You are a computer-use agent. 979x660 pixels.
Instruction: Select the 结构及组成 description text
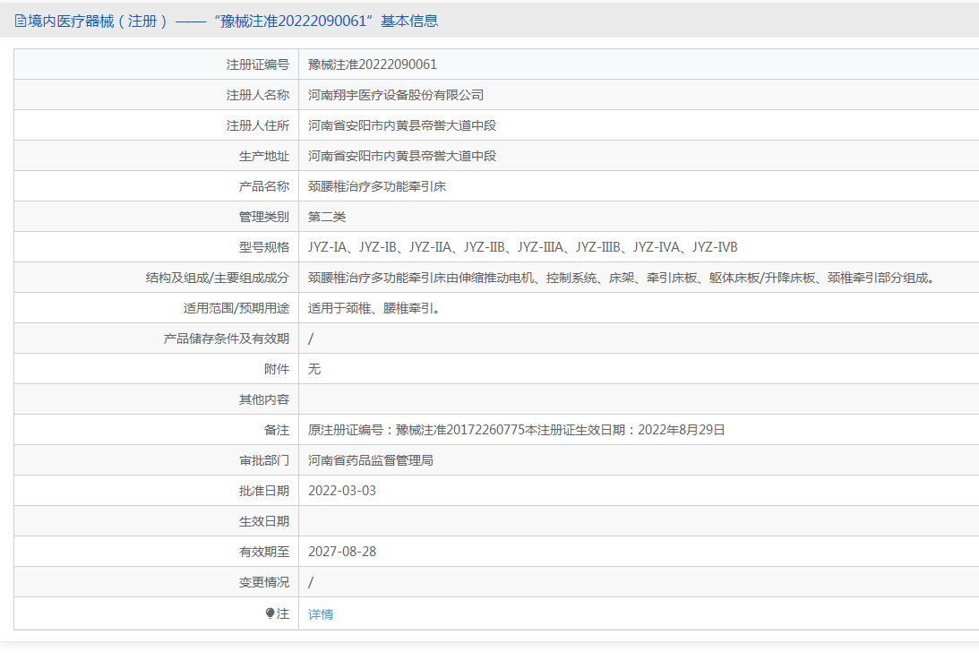coord(621,278)
